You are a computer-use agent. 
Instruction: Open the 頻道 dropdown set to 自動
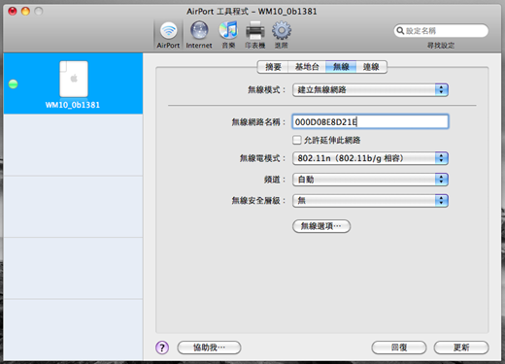[370, 180]
